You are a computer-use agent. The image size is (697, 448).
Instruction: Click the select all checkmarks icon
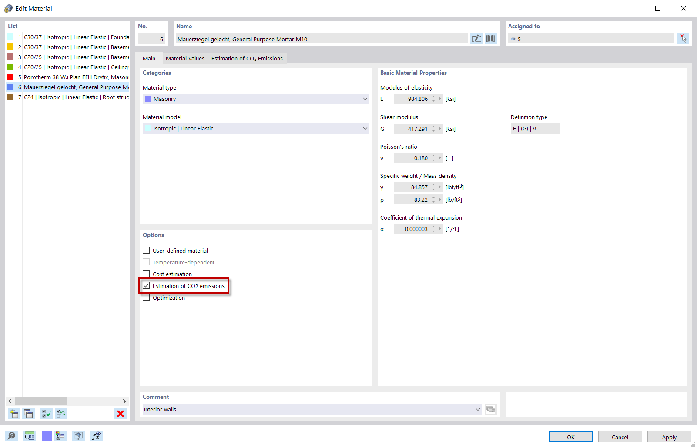coord(47,414)
